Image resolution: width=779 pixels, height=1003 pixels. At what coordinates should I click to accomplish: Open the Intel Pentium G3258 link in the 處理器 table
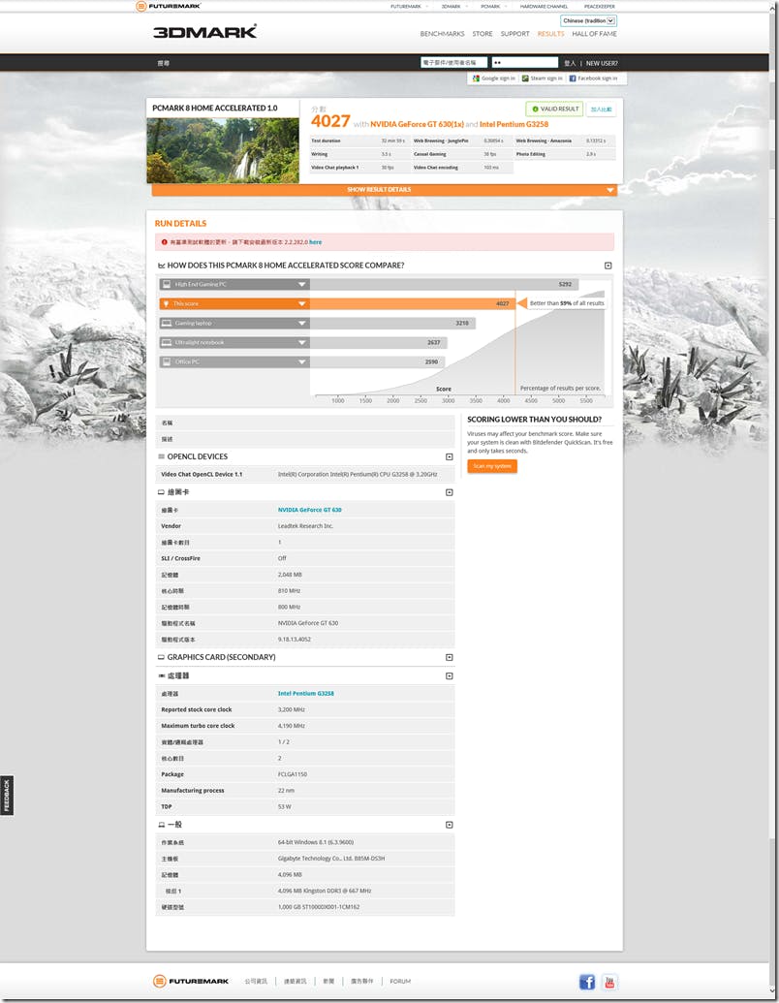click(x=306, y=694)
